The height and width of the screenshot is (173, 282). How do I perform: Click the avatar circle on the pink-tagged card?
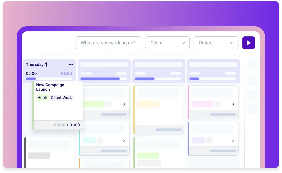pos(218,104)
